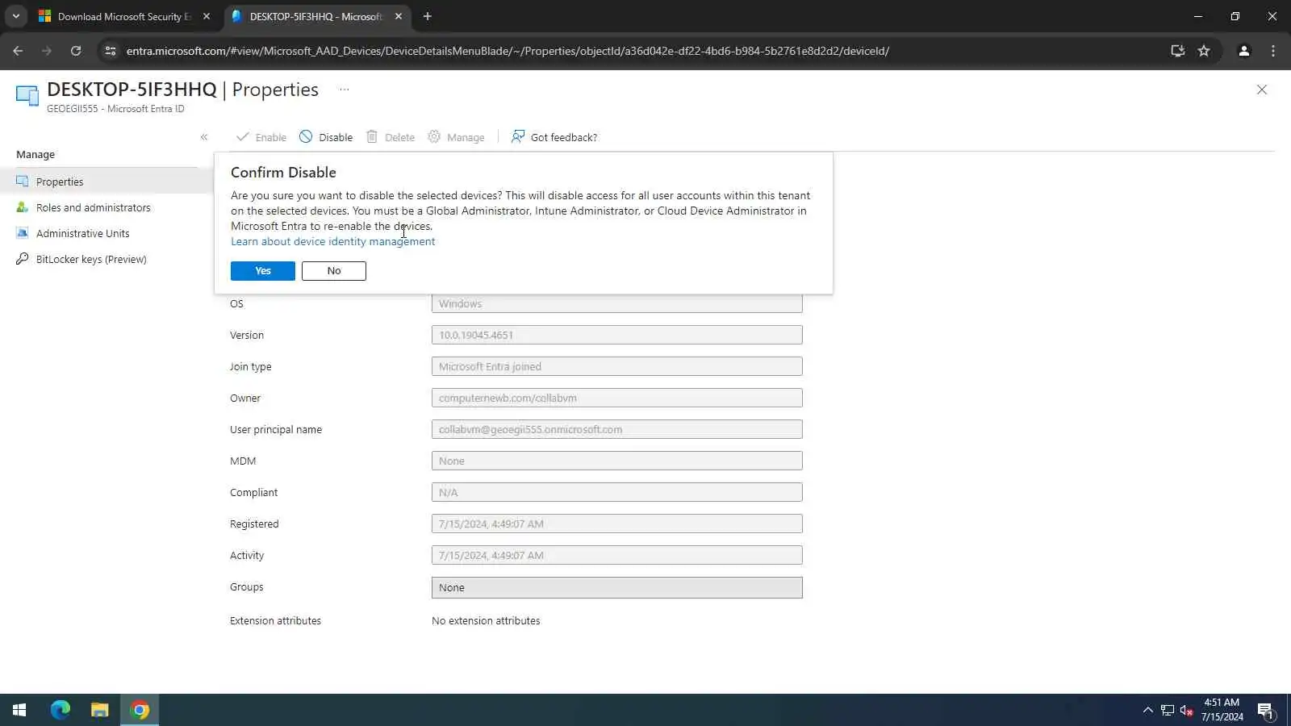Click the Registered date field

click(x=617, y=524)
